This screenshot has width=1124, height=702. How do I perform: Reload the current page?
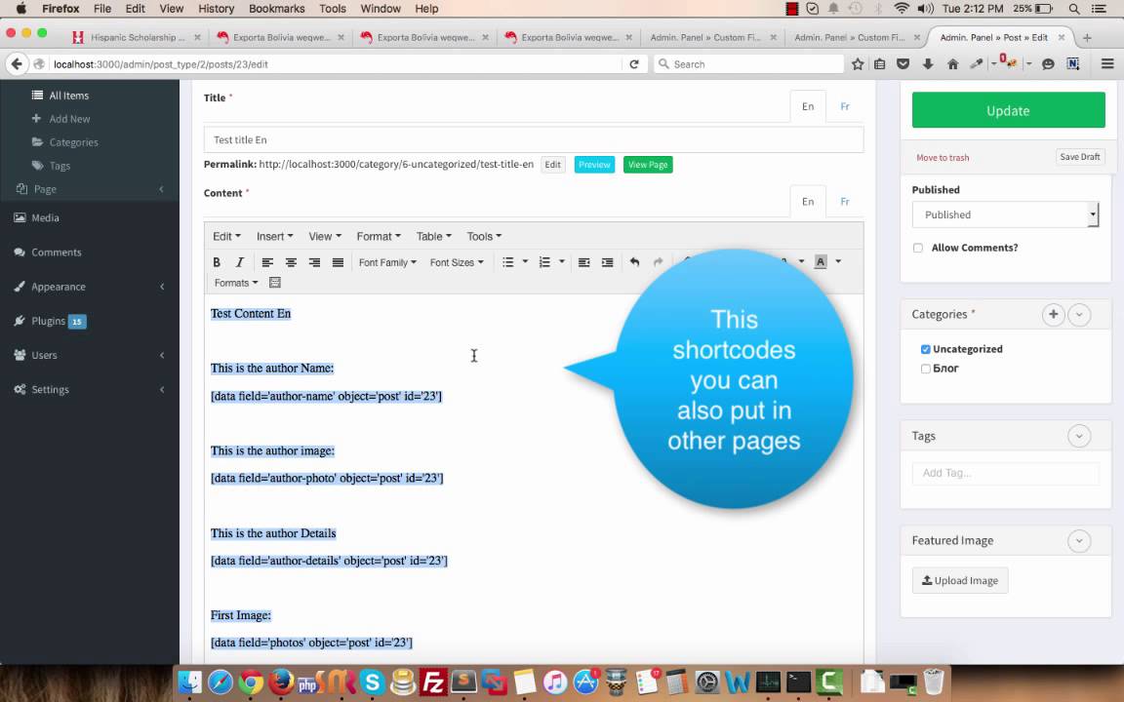[633, 63]
